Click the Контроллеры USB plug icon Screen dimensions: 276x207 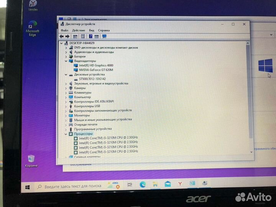tap(71, 106)
